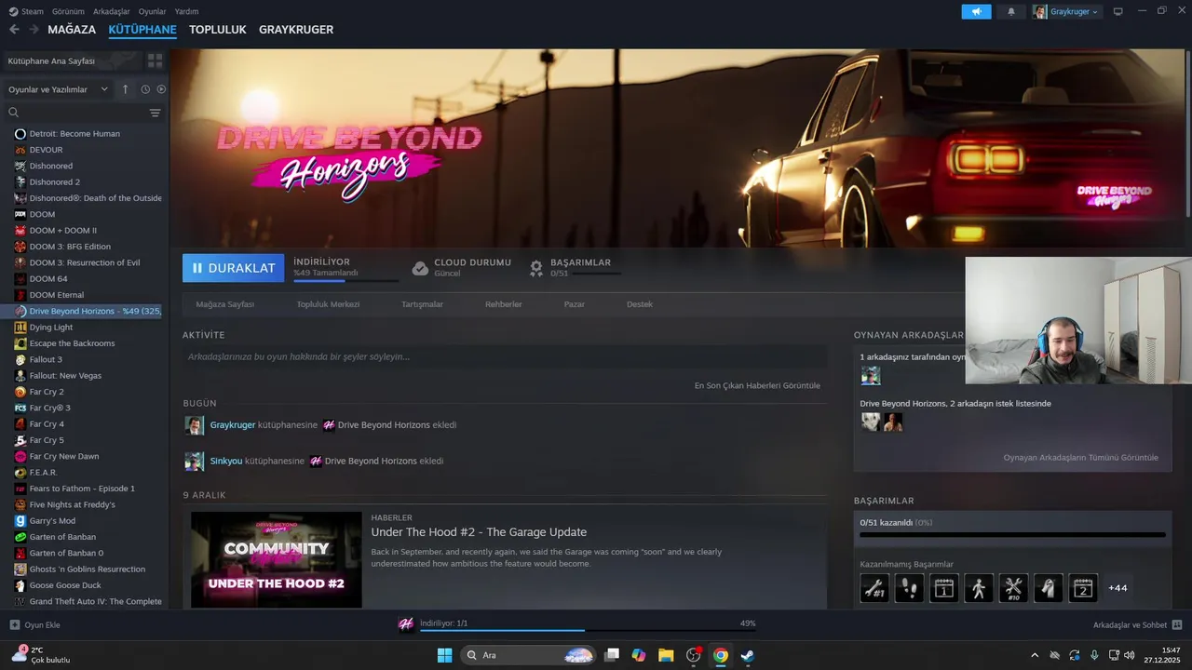Open the Rehberler link
The height and width of the screenshot is (670, 1192).
click(504, 304)
